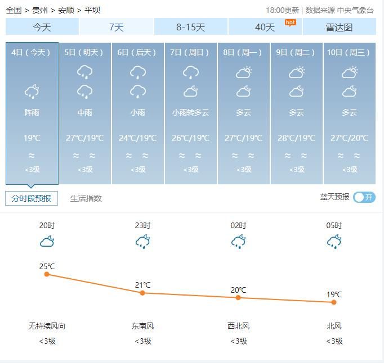Toggle the 蓝天预报 switch
This screenshot has width=384, height=363.
[364, 197]
